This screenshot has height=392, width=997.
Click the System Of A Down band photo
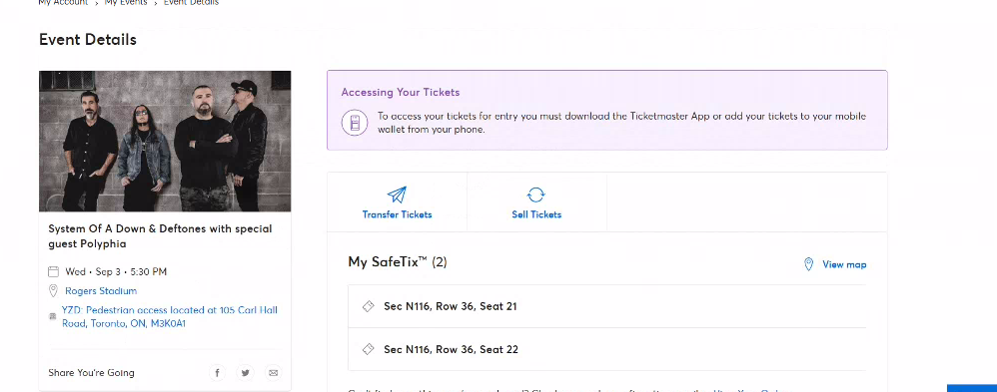pyautogui.click(x=165, y=141)
